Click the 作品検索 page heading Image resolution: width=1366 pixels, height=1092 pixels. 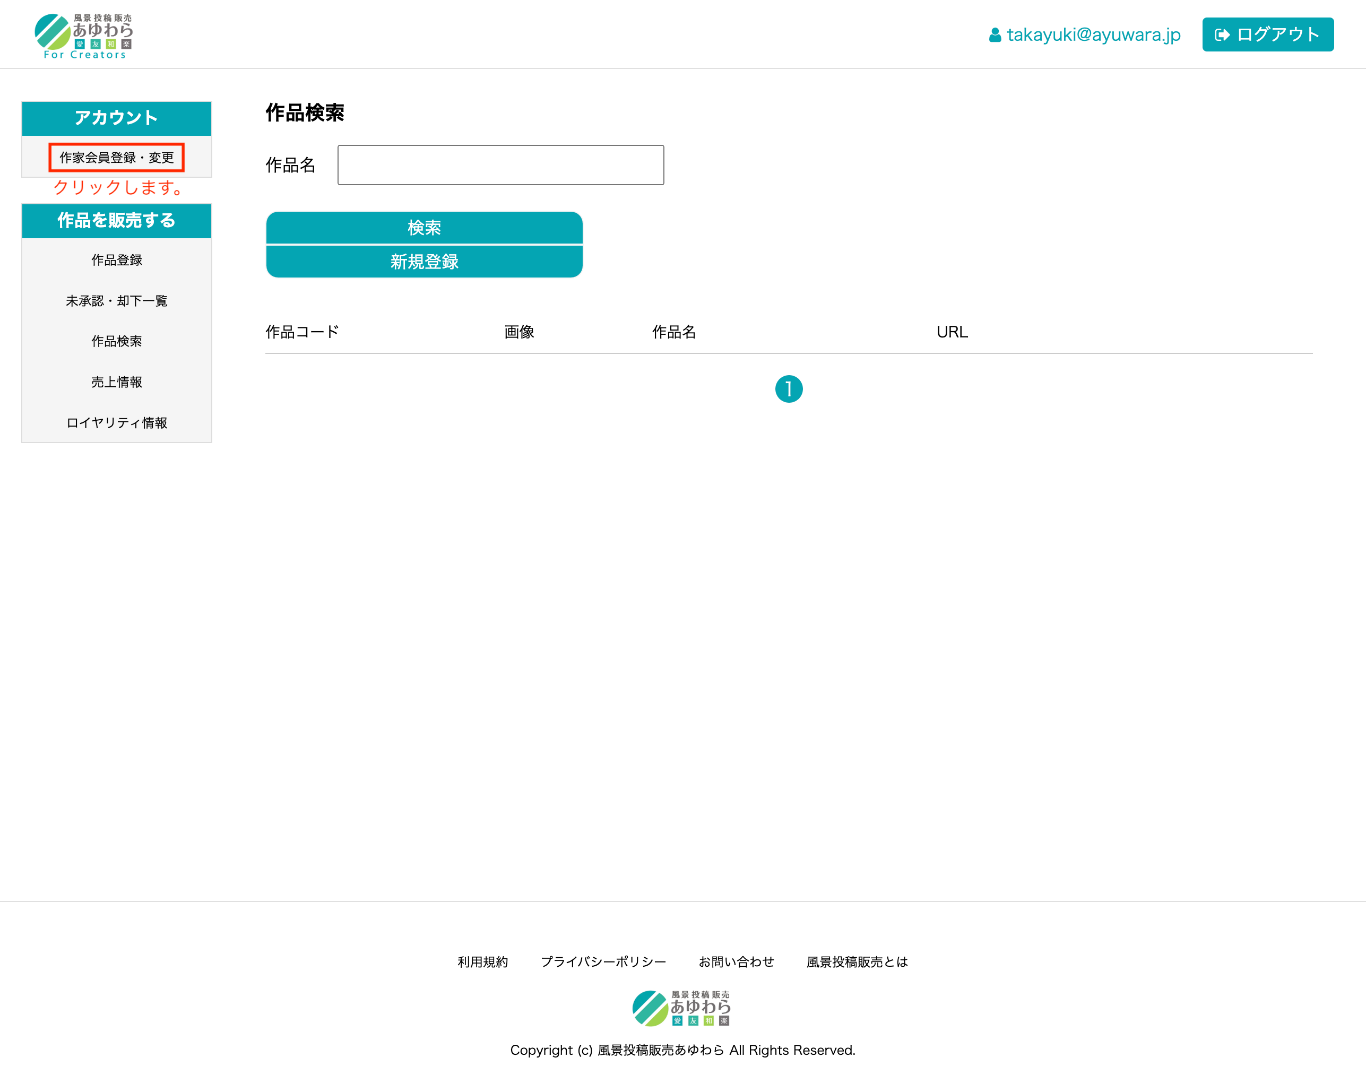click(305, 112)
